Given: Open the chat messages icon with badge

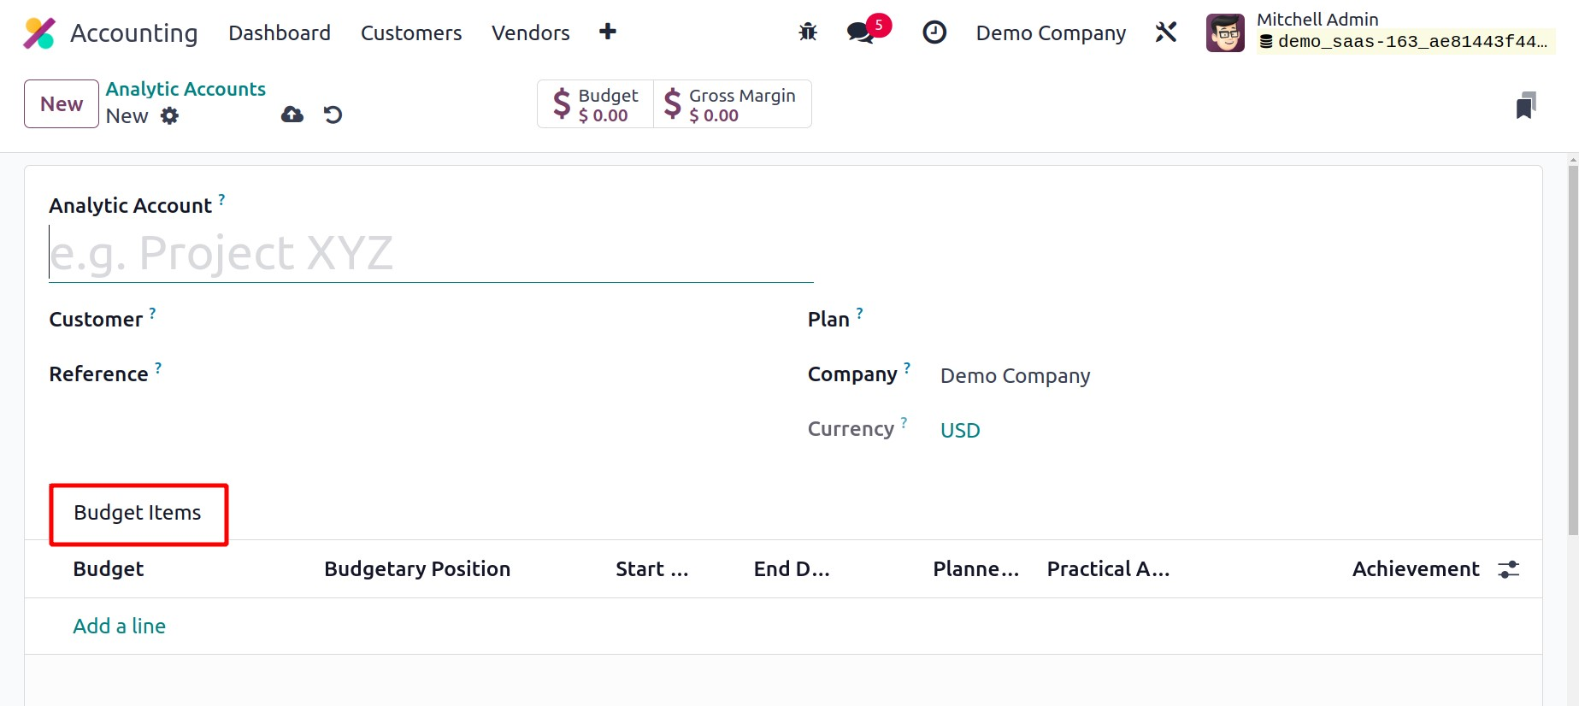Looking at the screenshot, I should (862, 32).
